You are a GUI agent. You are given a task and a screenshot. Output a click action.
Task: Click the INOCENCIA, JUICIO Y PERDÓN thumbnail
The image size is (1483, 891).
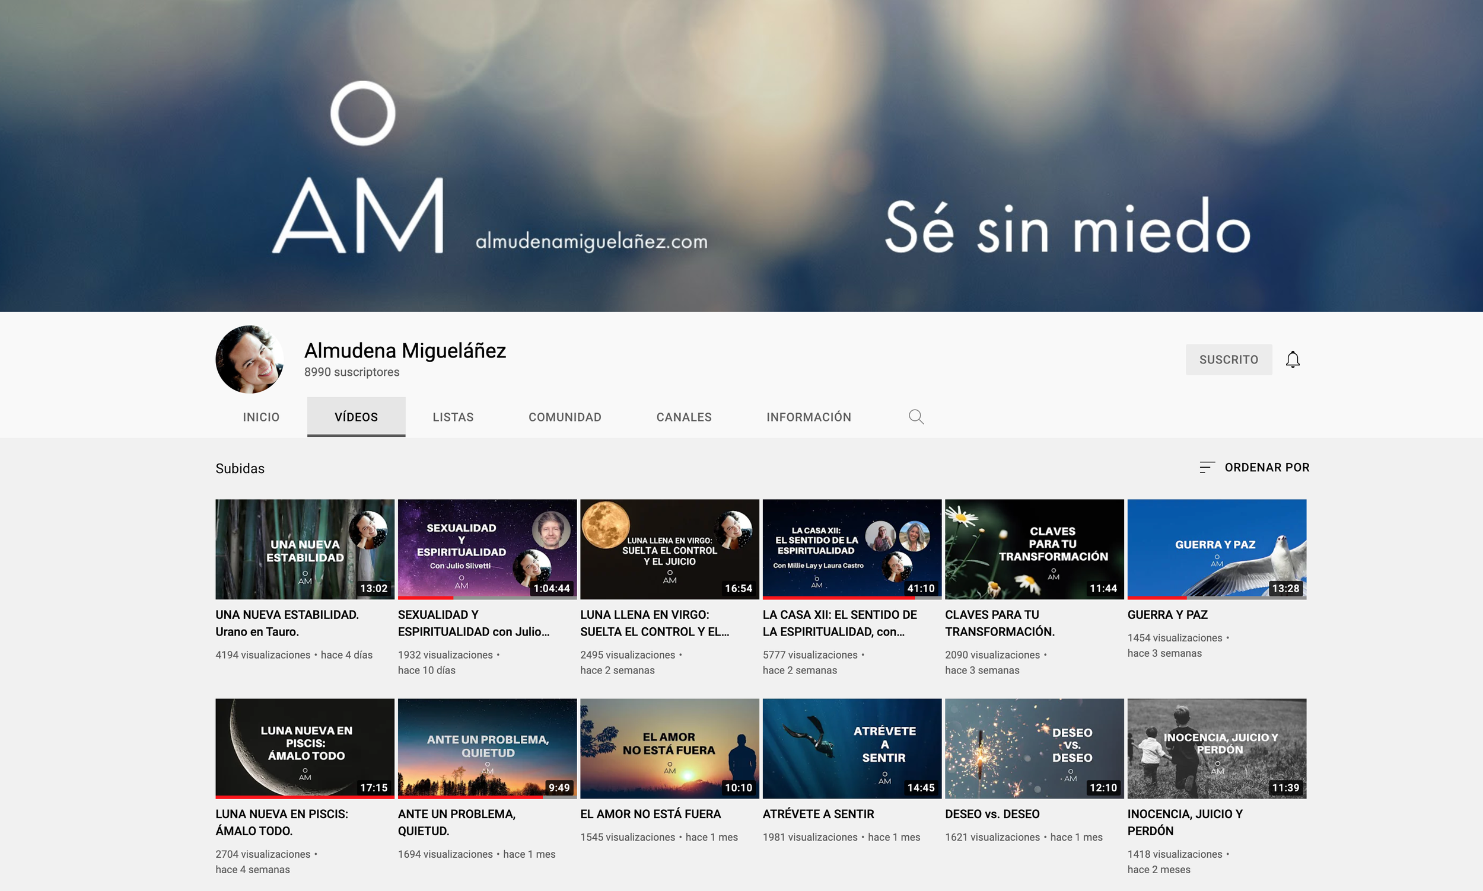pyautogui.click(x=1217, y=749)
